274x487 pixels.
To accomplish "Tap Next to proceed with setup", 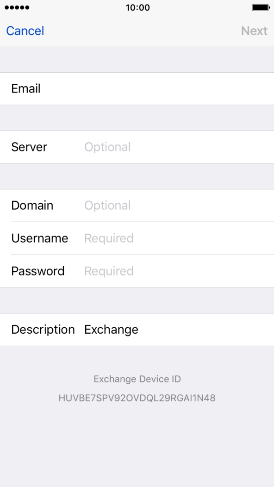I will [254, 31].
